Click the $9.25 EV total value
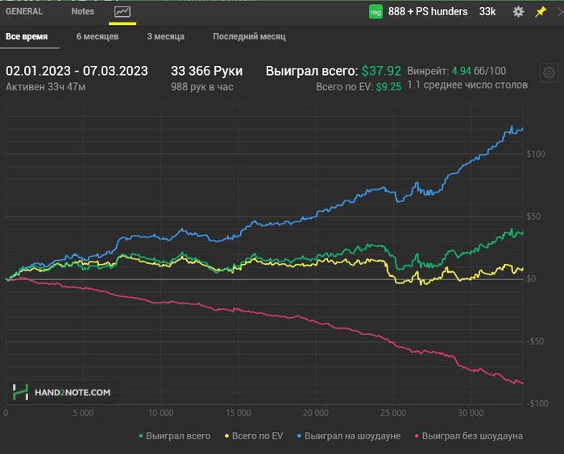This screenshot has height=454, width=564. (388, 87)
